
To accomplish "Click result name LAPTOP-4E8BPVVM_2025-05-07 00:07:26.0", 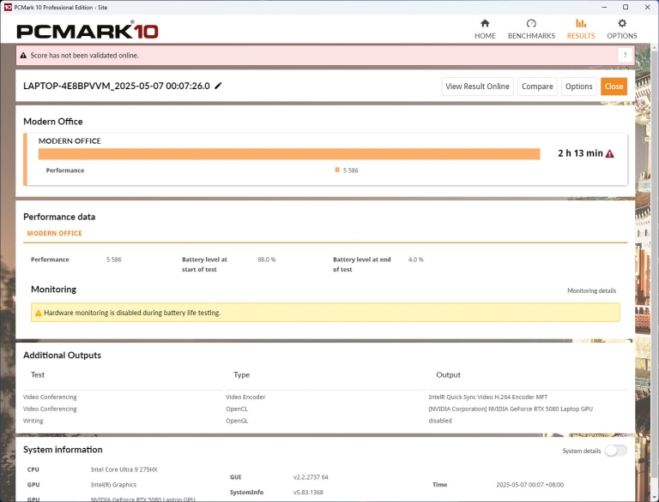I will click(x=117, y=86).
